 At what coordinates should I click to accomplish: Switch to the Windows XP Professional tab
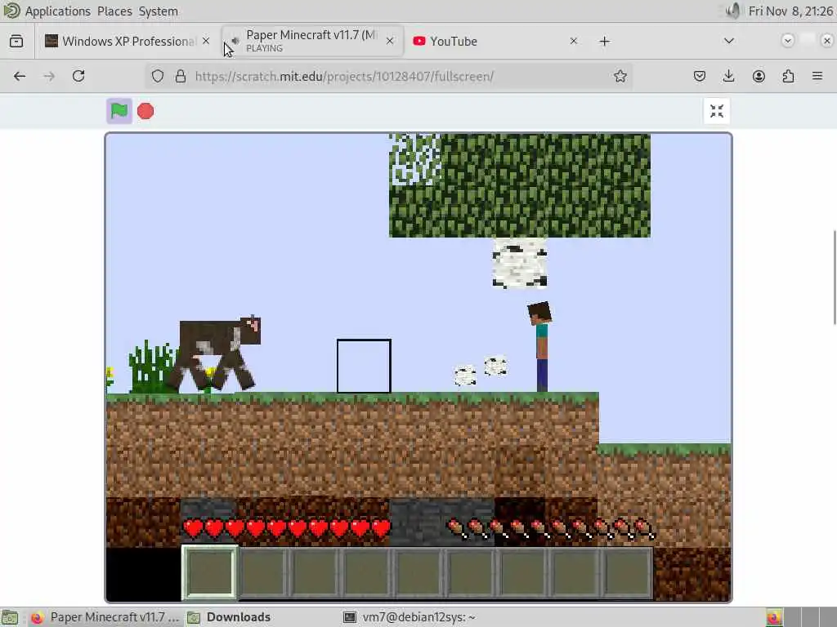click(127, 41)
